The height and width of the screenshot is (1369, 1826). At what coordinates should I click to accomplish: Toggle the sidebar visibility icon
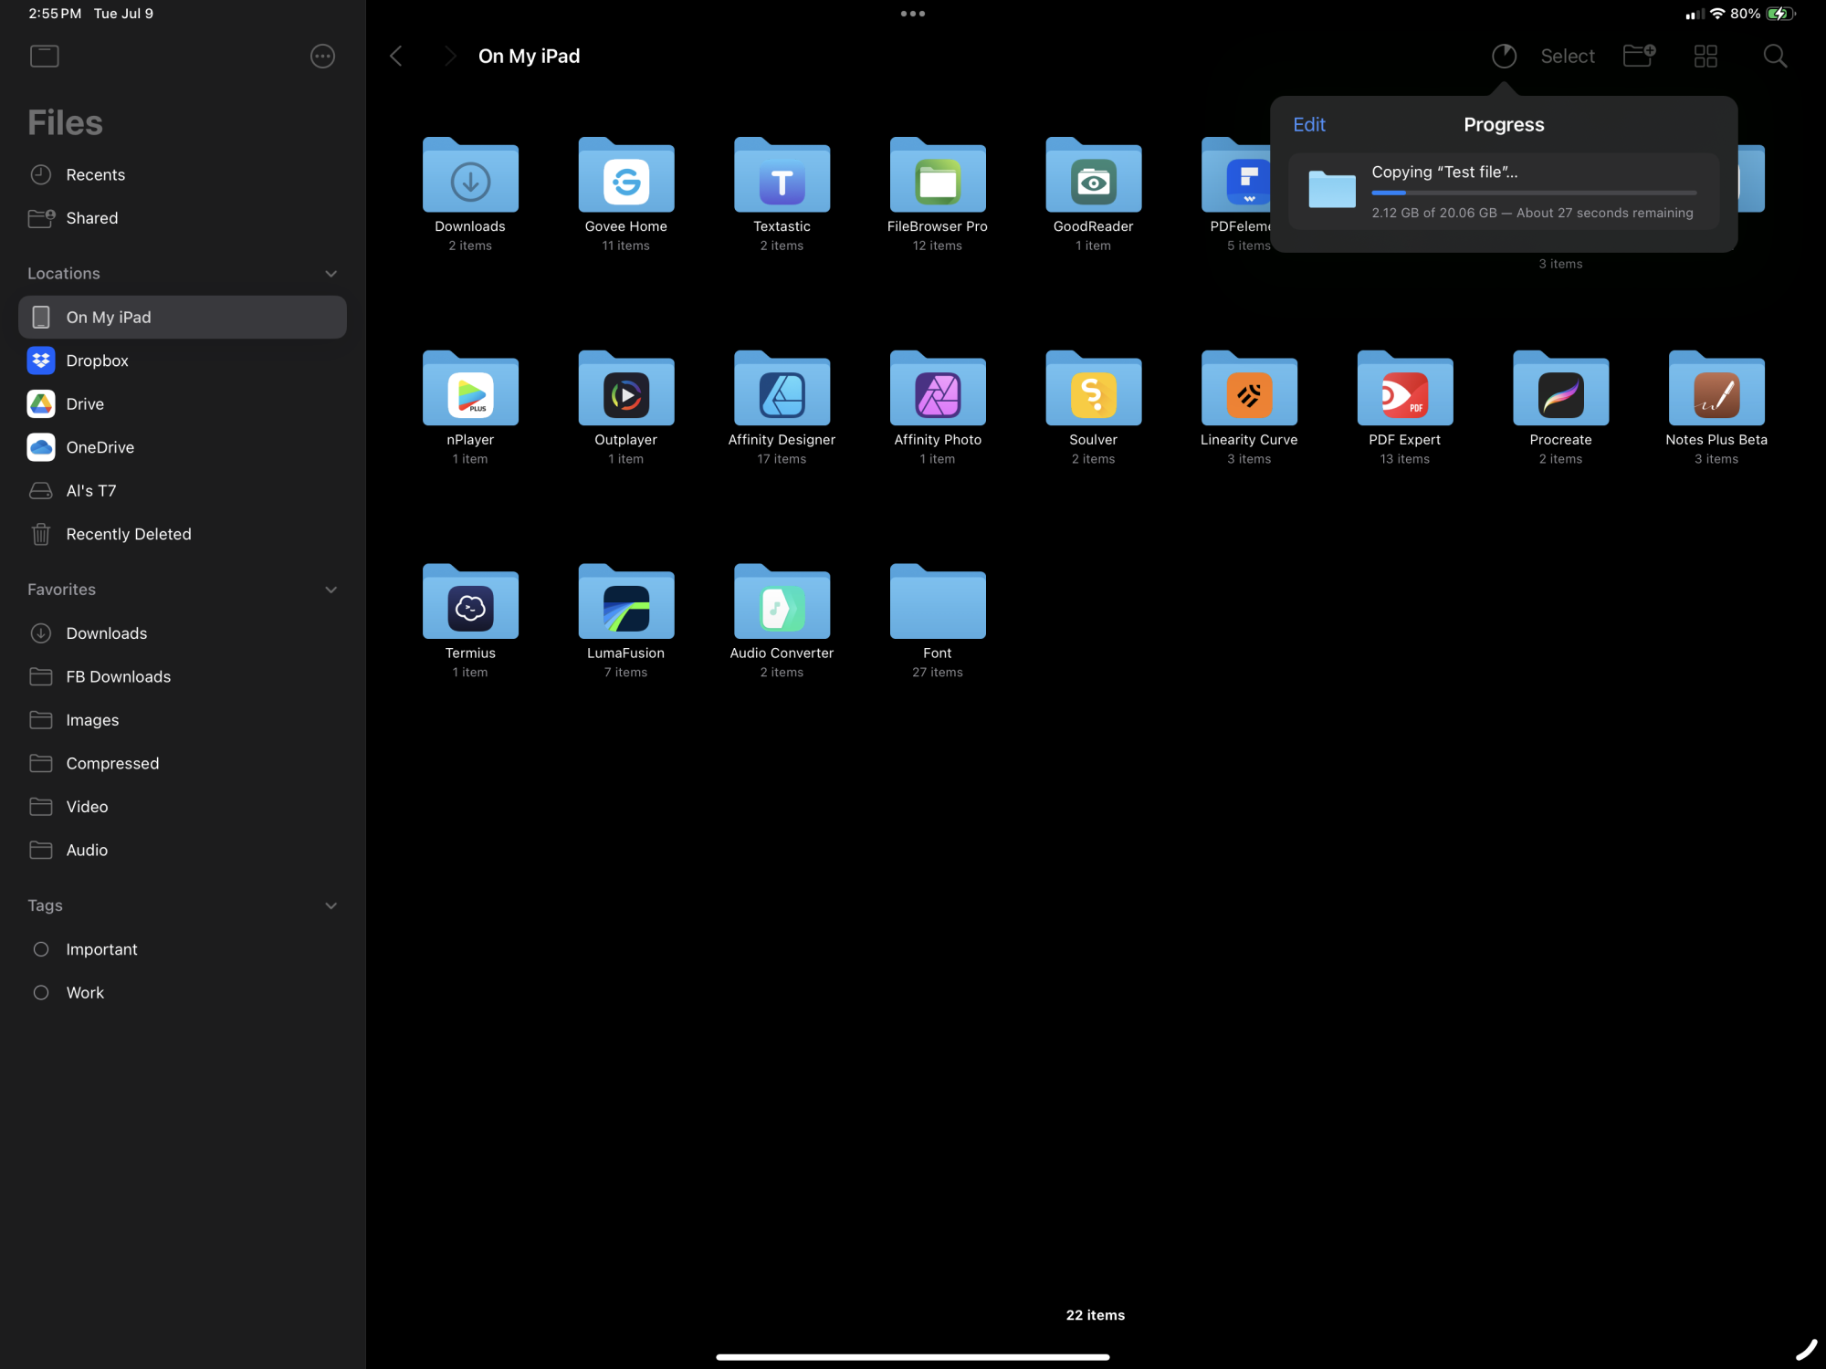[44, 57]
